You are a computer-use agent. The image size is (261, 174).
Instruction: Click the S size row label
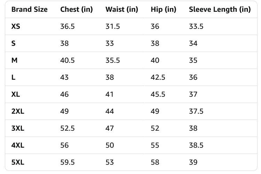tap(13, 43)
